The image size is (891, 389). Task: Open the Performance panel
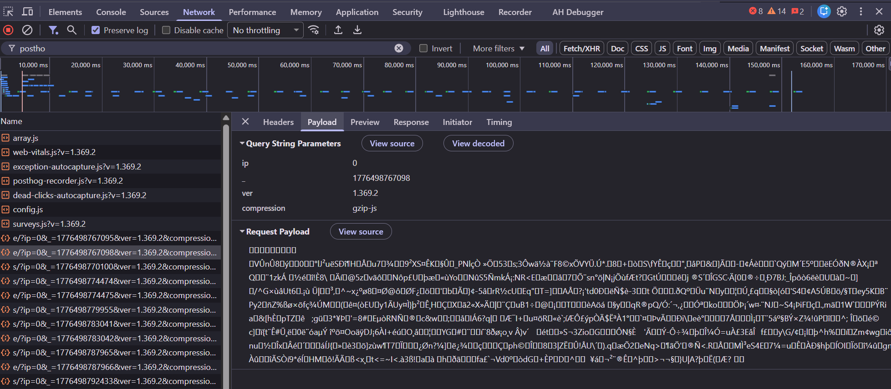point(252,12)
